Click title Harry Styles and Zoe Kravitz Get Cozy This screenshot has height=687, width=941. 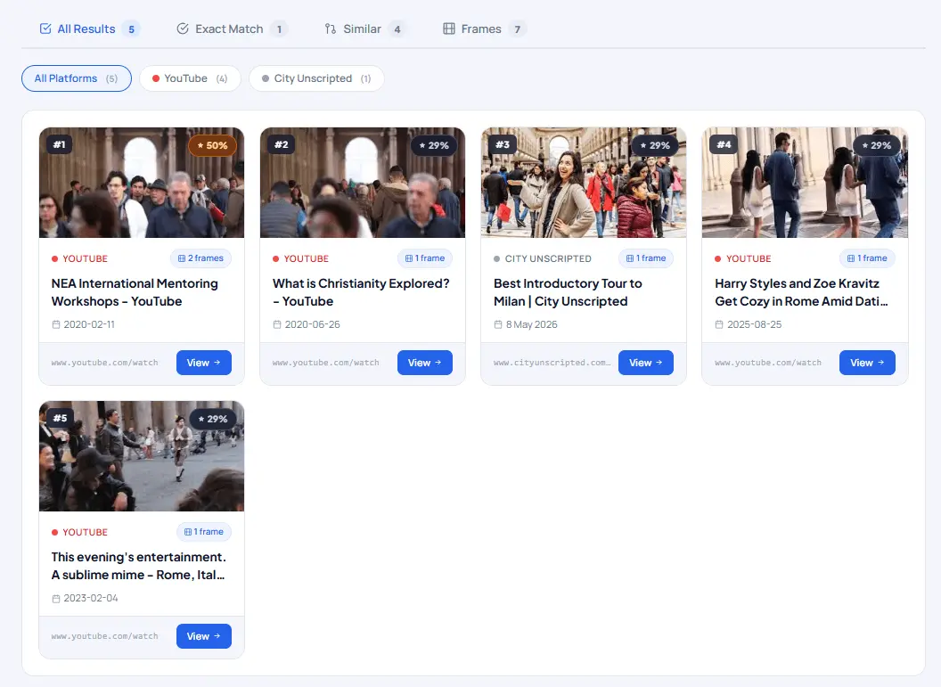coord(801,292)
